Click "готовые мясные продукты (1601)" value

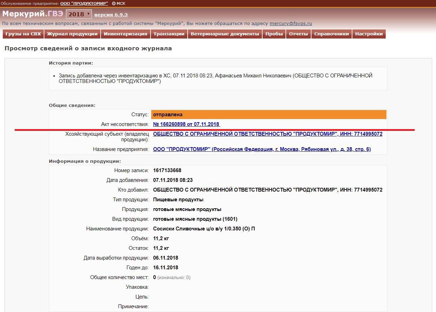pos(195,219)
